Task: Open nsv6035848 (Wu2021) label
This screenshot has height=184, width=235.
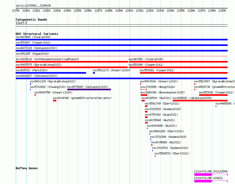Action: pyautogui.click(x=160, y=120)
